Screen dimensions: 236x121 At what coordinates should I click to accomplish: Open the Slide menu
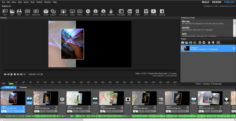coord(20,2)
